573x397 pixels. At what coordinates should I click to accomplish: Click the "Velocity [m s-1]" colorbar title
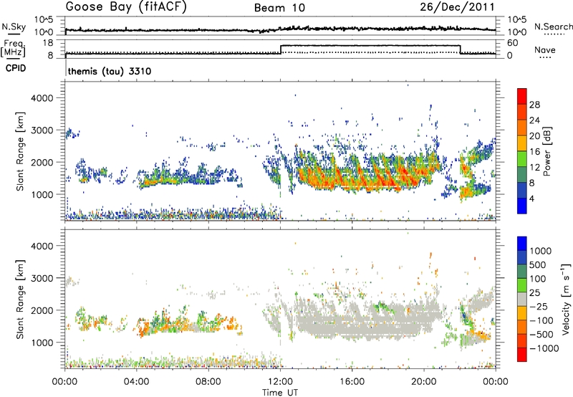[x=566, y=299]
